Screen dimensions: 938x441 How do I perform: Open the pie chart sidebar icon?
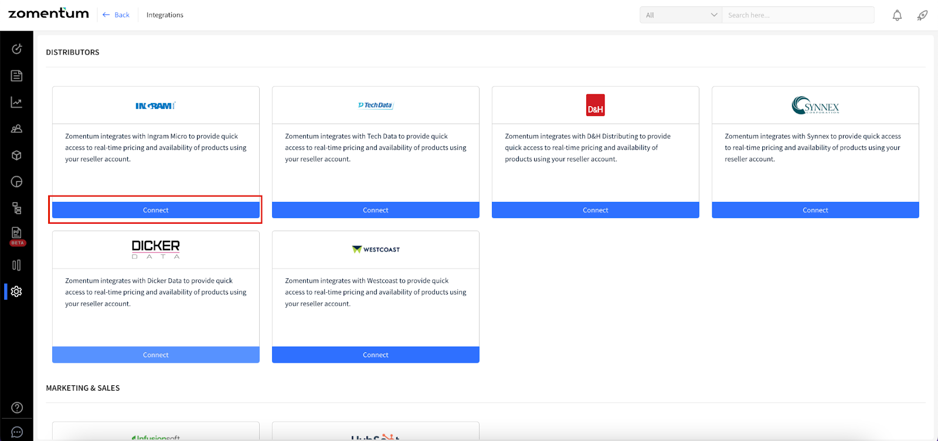point(16,182)
